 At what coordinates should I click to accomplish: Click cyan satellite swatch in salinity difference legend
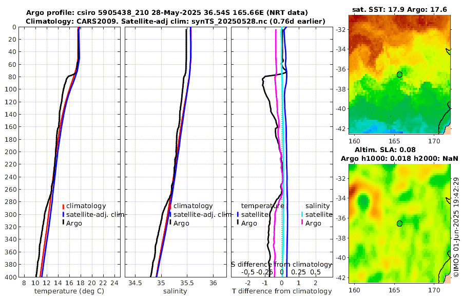(x=302, y=214)
